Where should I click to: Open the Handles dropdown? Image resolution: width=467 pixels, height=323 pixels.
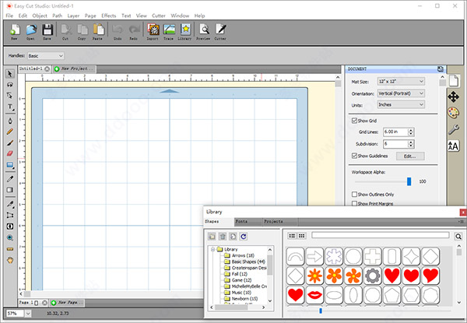coord(46,56)
